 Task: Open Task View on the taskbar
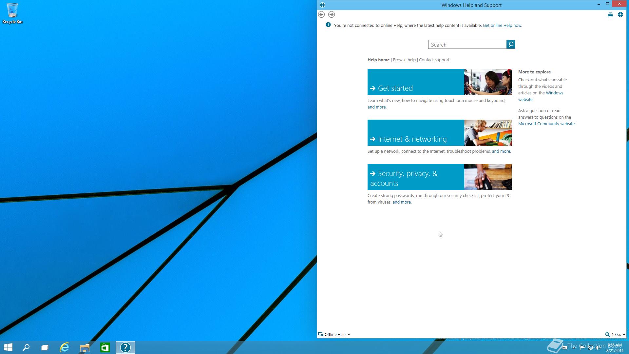click(45, 347)
